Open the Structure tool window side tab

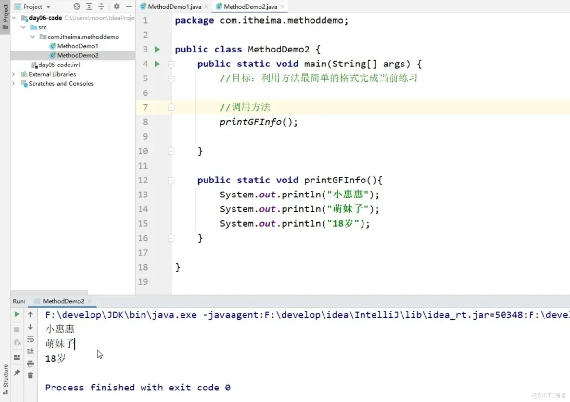(x=5, y=379)
